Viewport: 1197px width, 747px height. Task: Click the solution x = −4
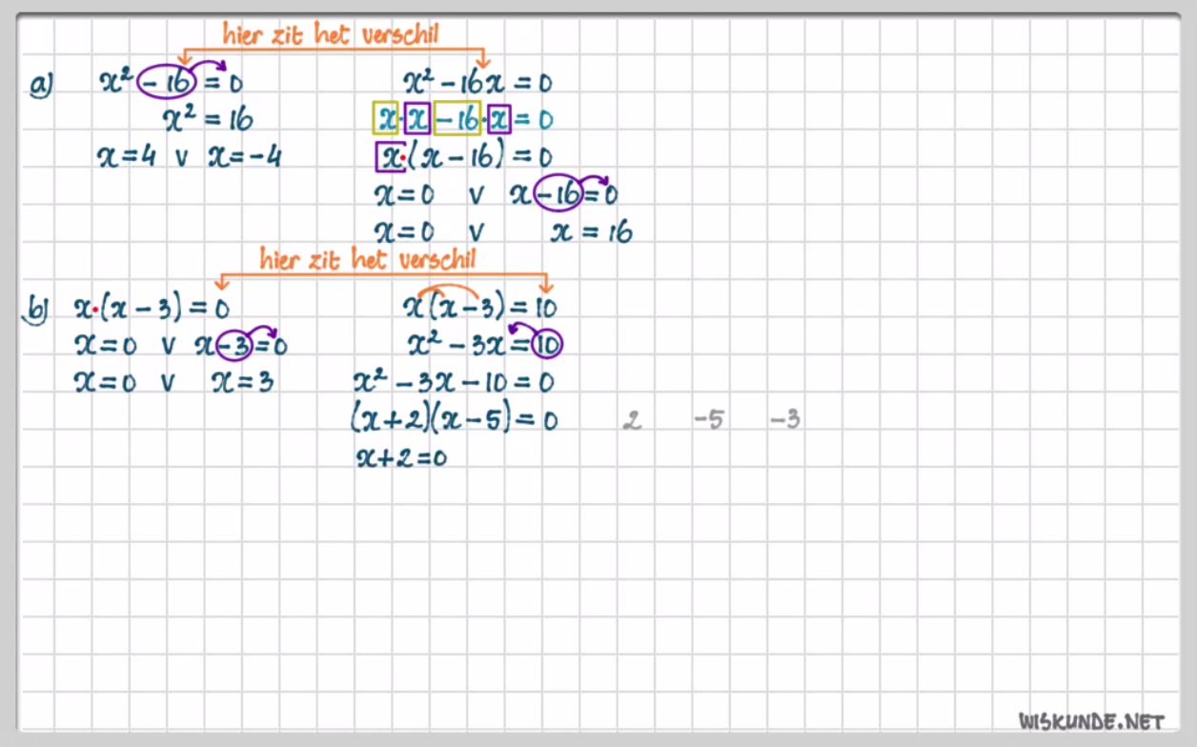coord(245,156)
